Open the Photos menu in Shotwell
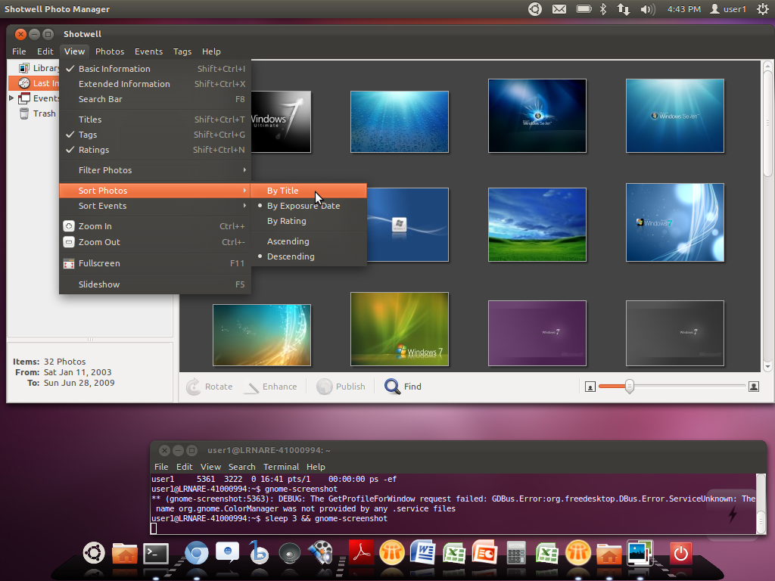Image resolution: width=775 pixels, height=581 pixels. pyautogui.click(x=110, y=51)
